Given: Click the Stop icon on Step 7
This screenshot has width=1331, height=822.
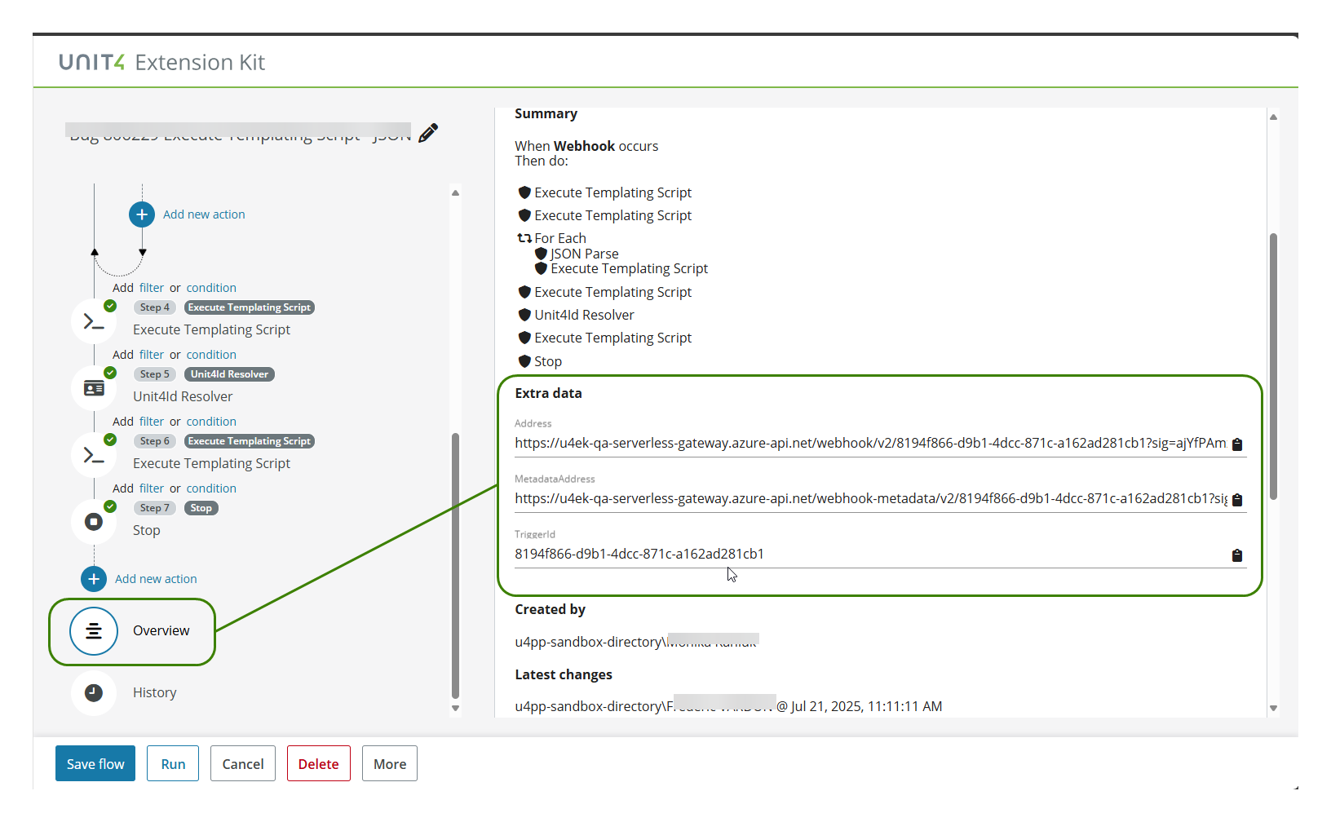Looking at the screenshot, I should [x=94, y=521].
